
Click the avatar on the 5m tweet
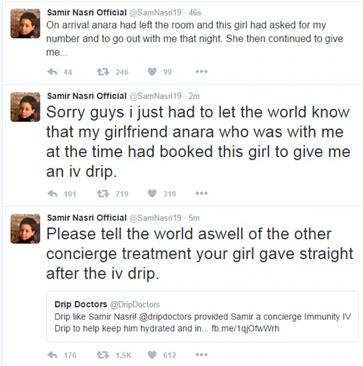tap(25, 229)
